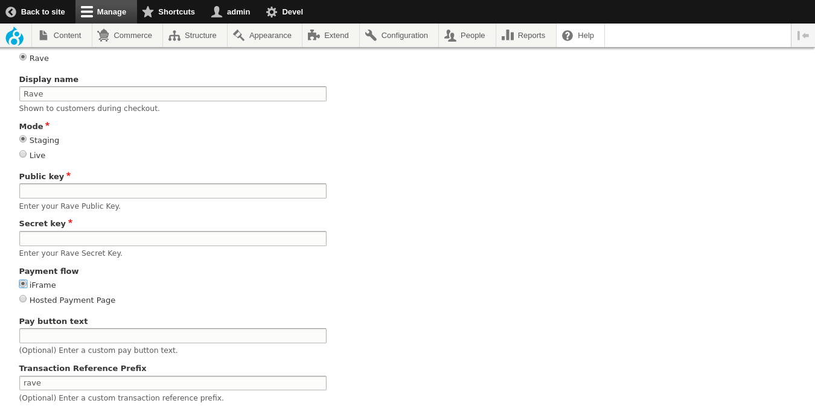Open the Devel toolbar tab text

[x=292, y=11]
